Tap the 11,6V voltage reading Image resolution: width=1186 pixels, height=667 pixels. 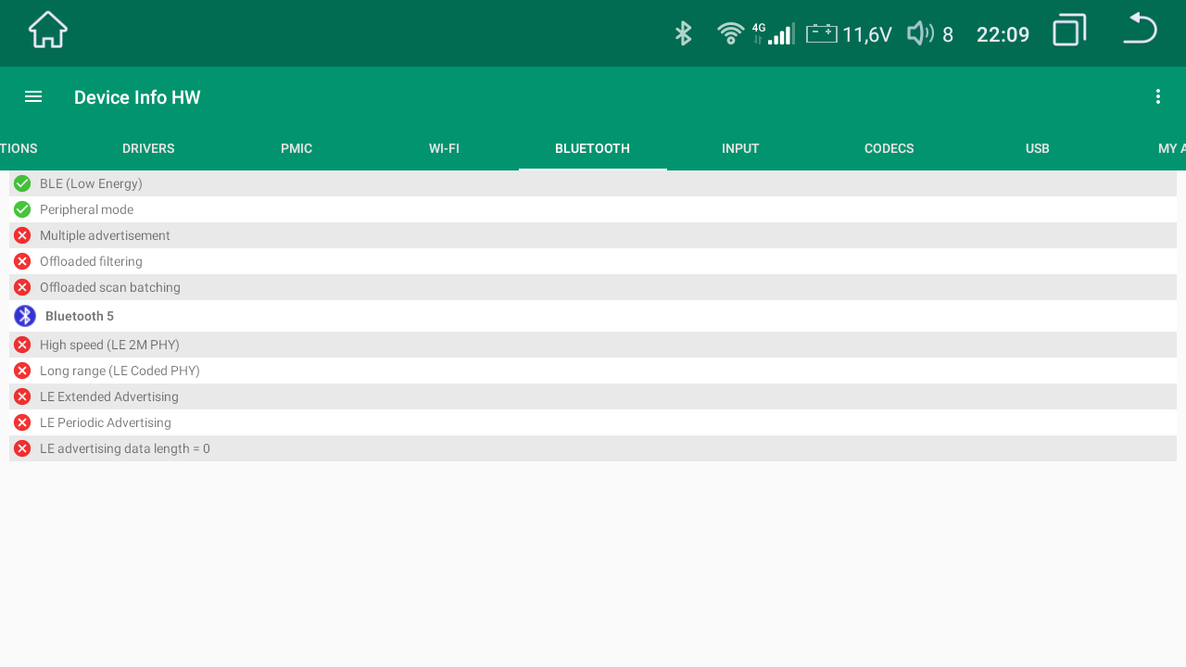(x=867, y=35)
